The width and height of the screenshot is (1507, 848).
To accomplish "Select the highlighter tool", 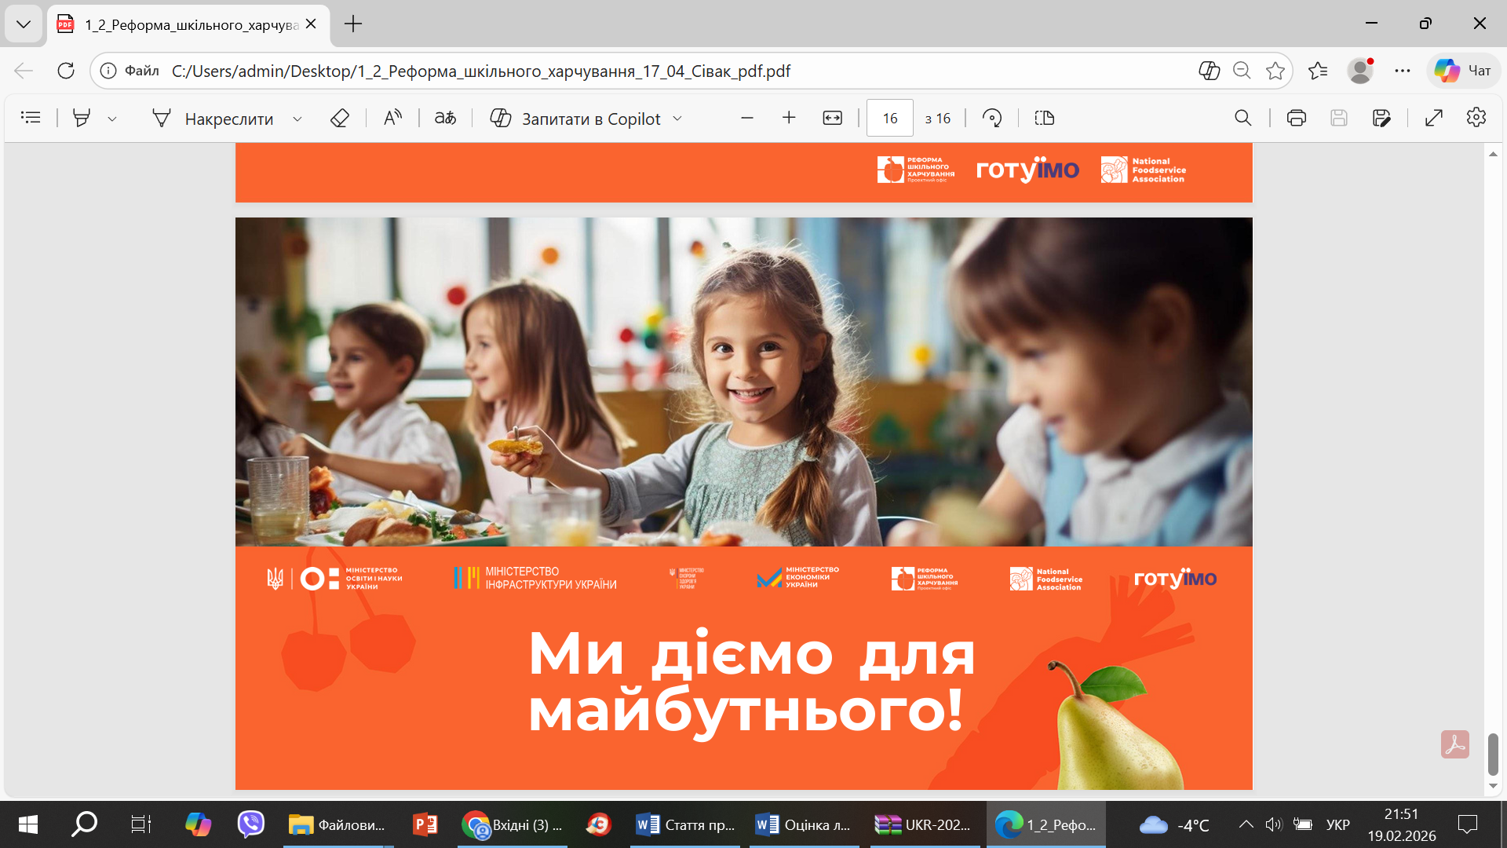I will click(81, 118).
